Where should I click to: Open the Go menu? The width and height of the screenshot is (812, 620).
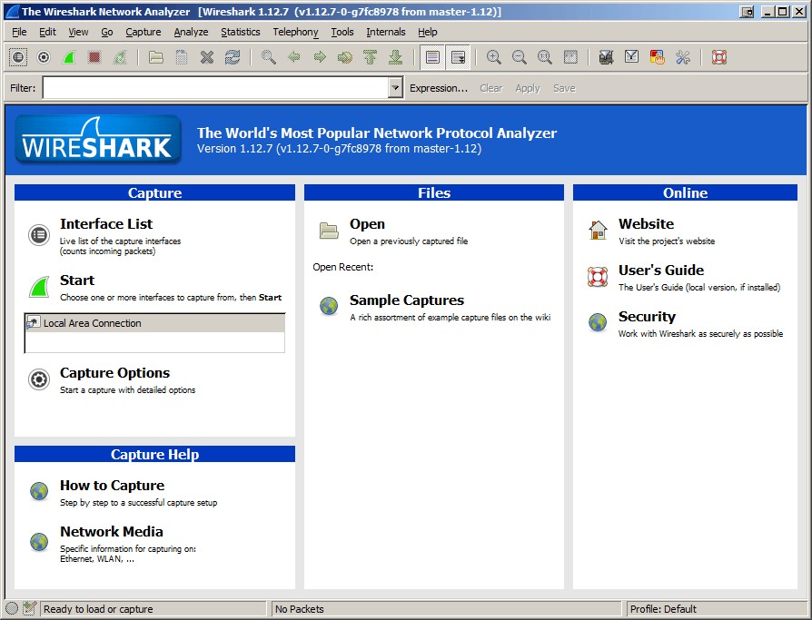(106, 32)
